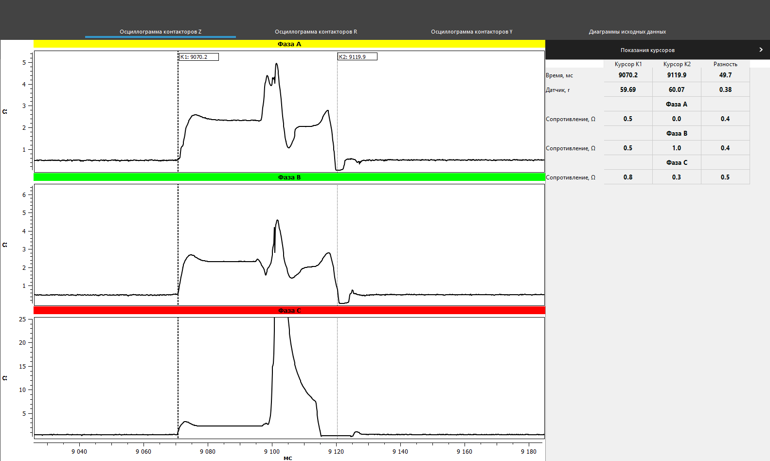Open the Осциллограмма контакторов Z tab
Viewport: 770px width, 461px height.
coord(161,32)
